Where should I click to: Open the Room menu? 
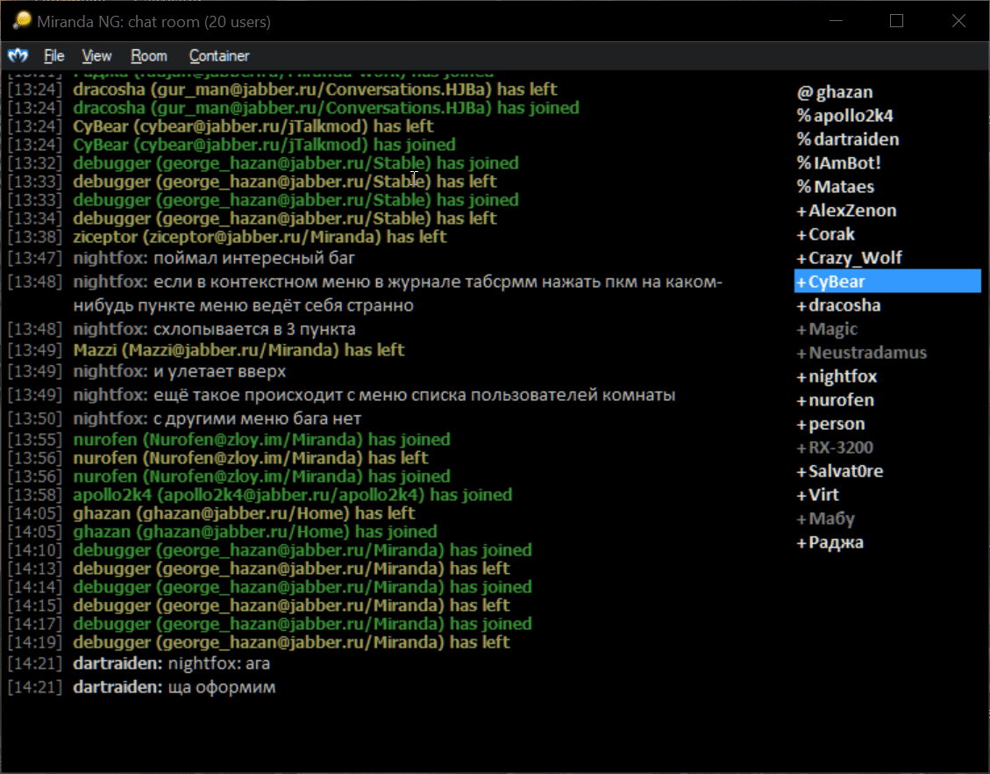tap(149, 55)
